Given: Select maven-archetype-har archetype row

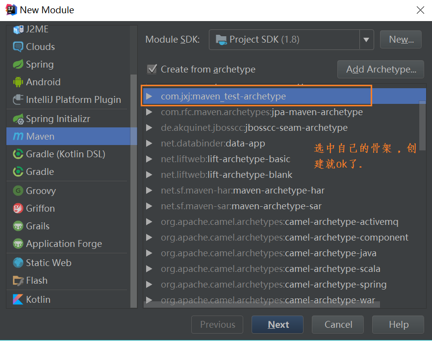Looking at the screenshot, I should pyautogui.click(x=284, y=191).
